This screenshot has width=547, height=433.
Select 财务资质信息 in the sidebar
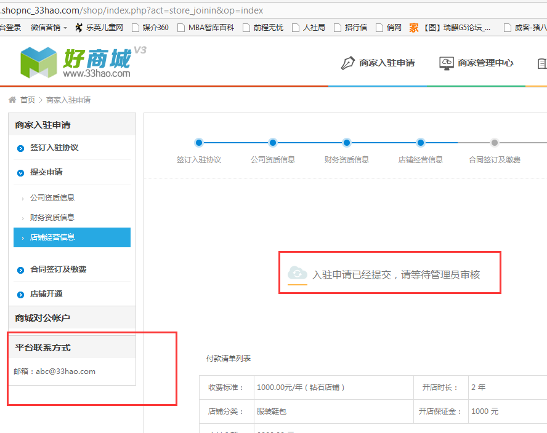pos(52,217)
